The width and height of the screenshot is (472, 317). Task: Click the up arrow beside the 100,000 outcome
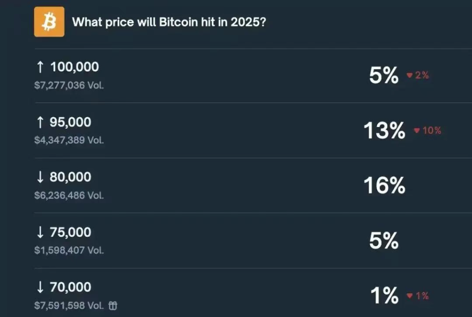41,67
